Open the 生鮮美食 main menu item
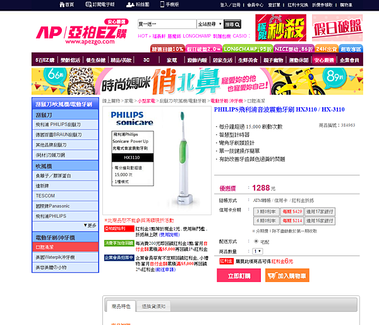The height and width of the screenshot is (325, 379). pyautogui.click(x=248, y=60)
